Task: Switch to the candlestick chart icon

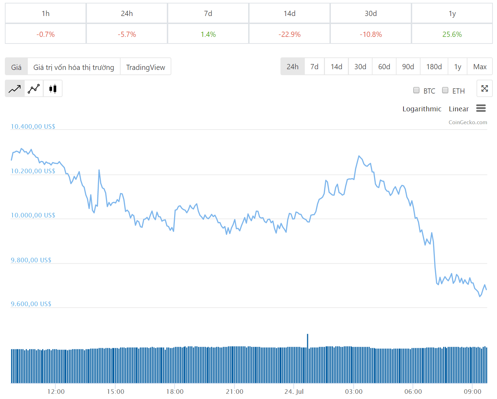Action: (x=53, y=89)
